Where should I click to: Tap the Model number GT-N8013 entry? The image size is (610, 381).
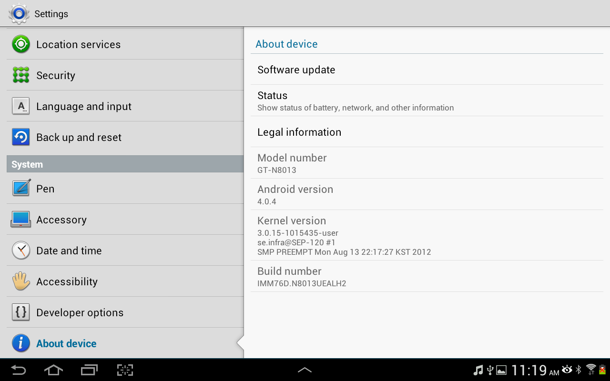pyautogui.click(x=427, y=163)
